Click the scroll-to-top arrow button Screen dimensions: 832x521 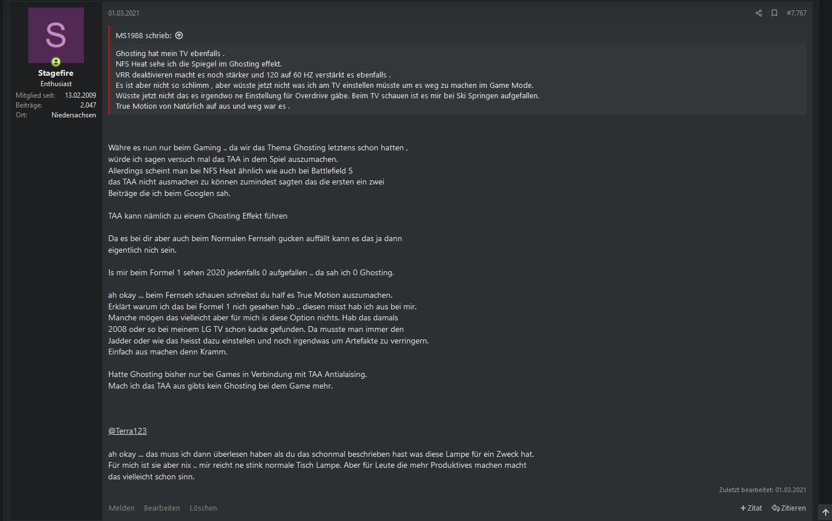(x=825, y=512)
